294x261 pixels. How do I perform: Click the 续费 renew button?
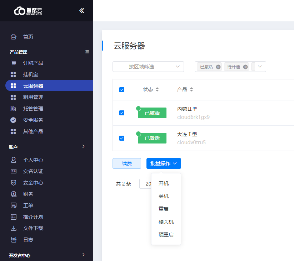[x=126, y=163]
